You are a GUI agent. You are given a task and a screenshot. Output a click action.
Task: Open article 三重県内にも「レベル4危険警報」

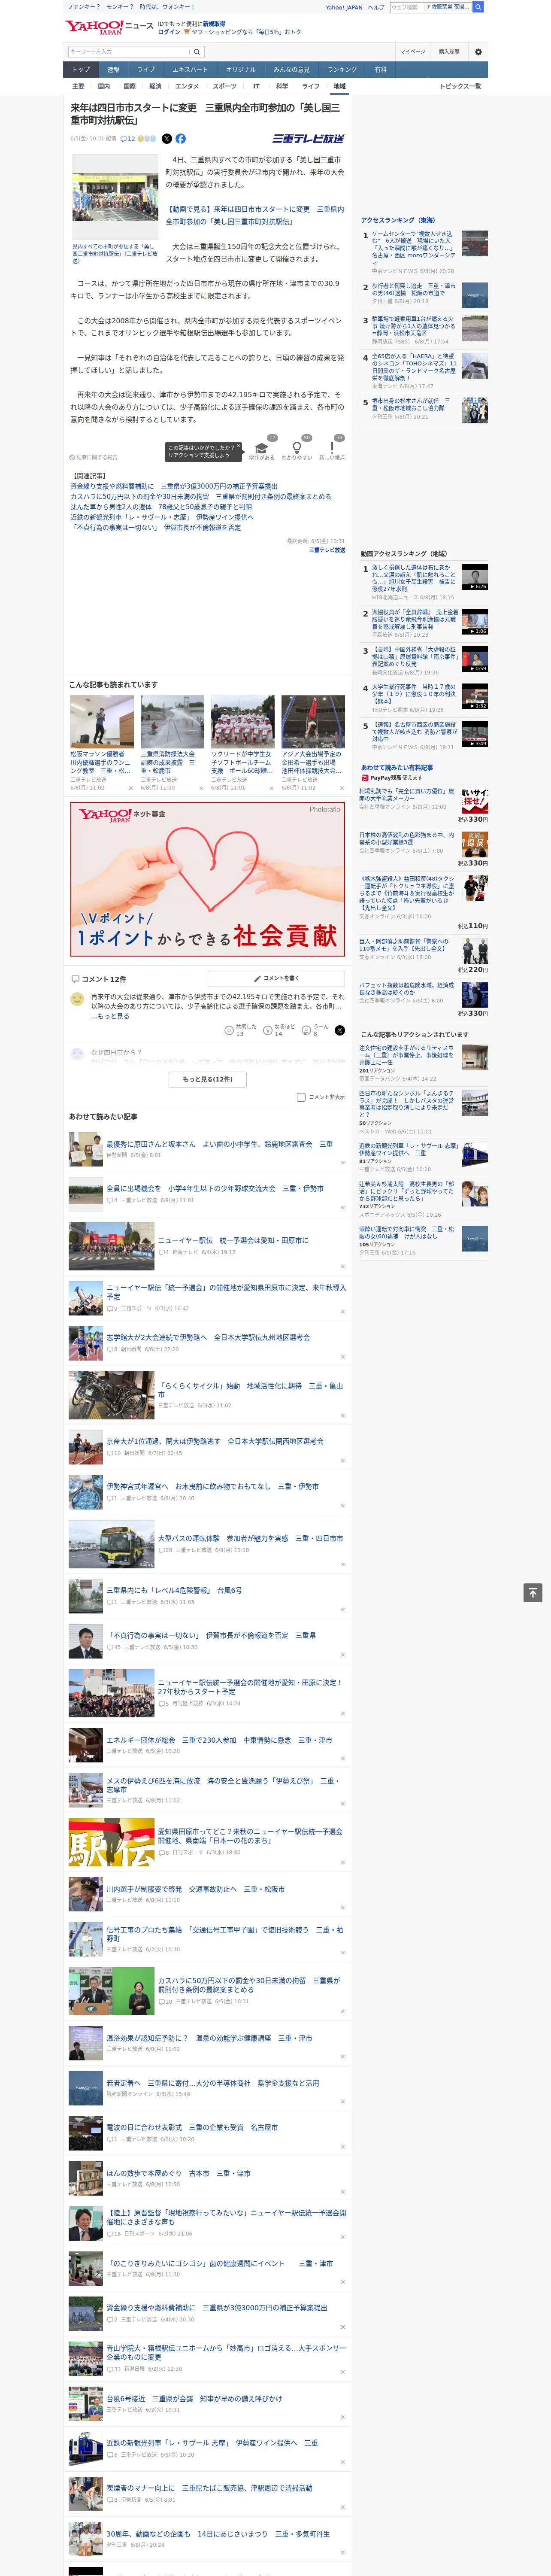[x=174, y=1590]
